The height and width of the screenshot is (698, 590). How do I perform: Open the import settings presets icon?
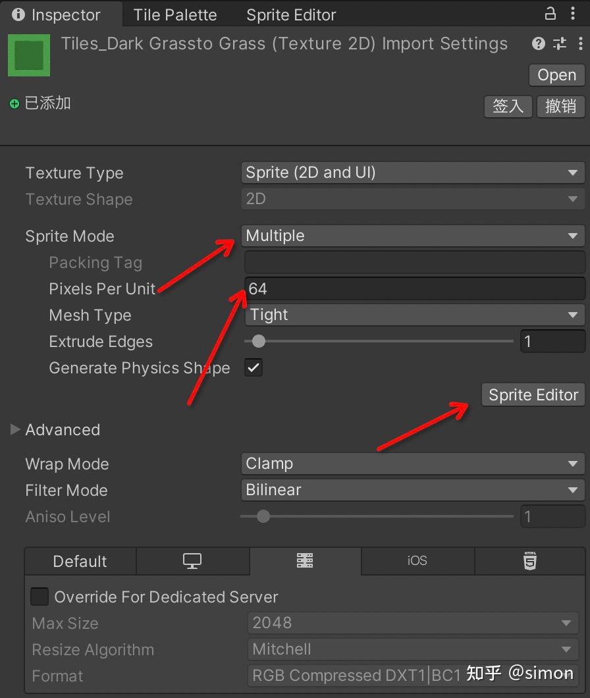558,43
